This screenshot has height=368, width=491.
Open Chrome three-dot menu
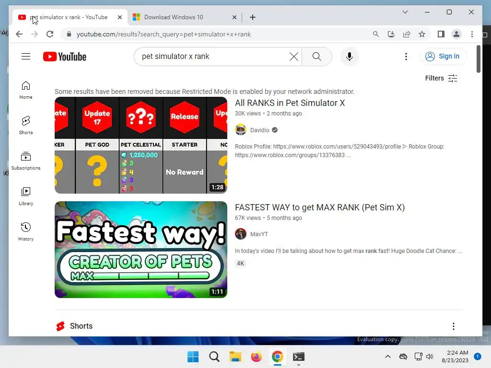click(x=472, y=34)
